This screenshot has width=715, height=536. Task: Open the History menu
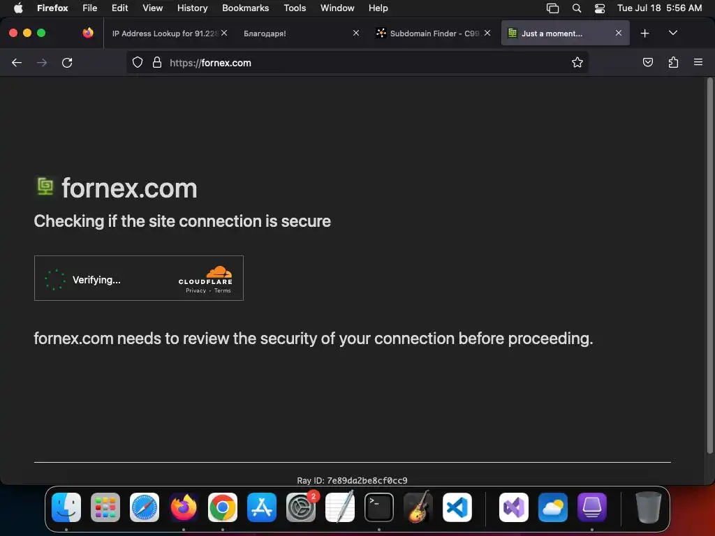coord(193,8)
